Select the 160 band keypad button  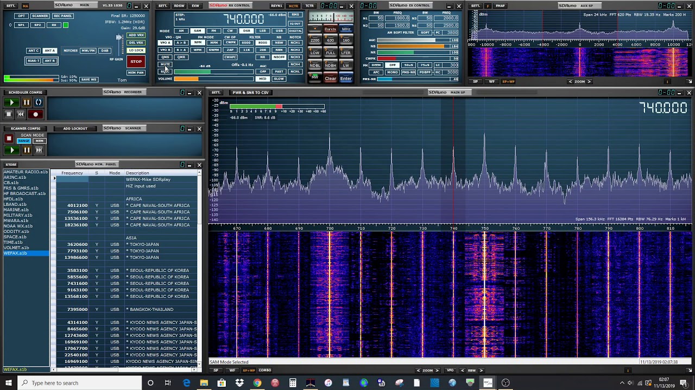coord(346,41)
